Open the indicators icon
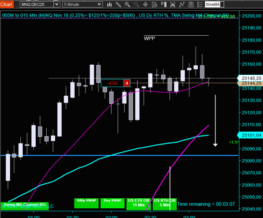 [182, 5]
